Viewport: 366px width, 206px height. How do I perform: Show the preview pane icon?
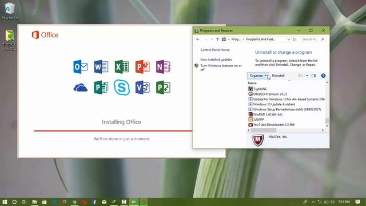313,76
